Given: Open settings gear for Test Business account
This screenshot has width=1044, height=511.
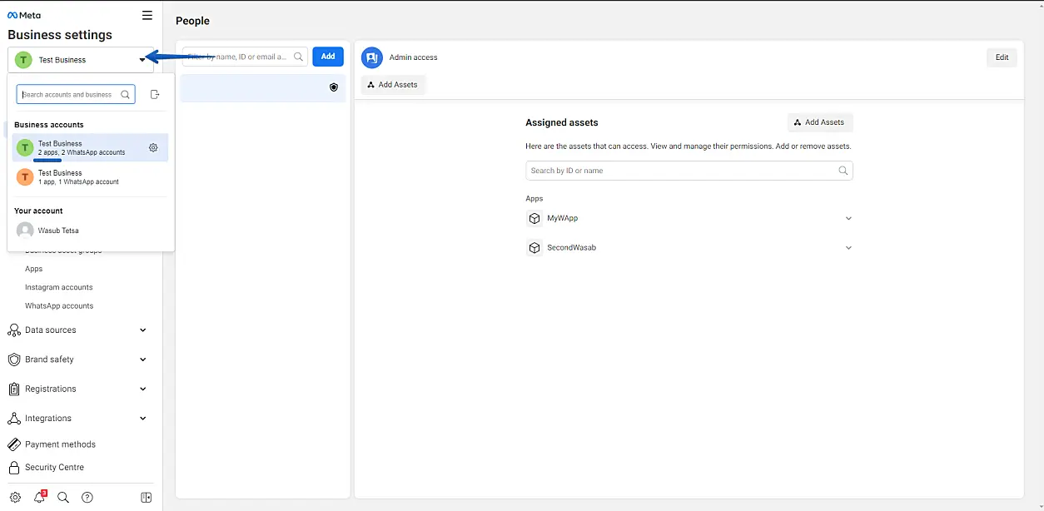Looking at the screenshot, I should point(153,148).
